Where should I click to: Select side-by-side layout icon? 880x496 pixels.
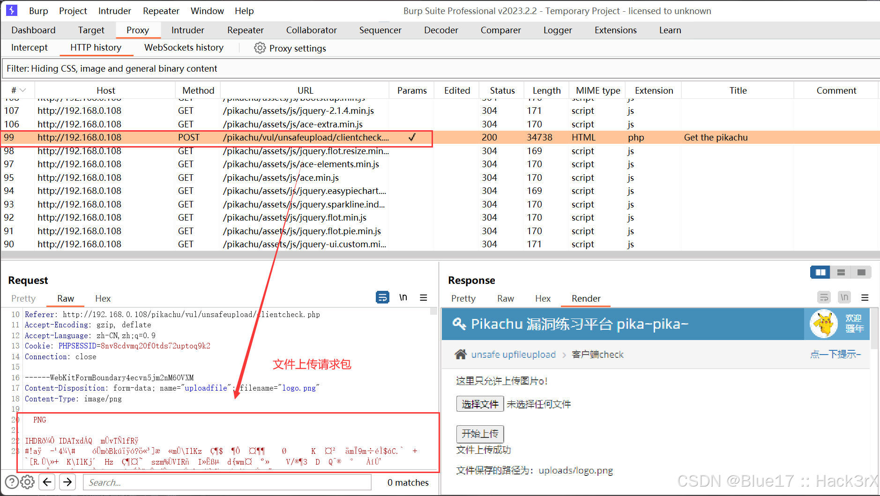(x=820, y=272)
